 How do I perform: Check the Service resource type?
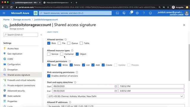pos(49,54)
